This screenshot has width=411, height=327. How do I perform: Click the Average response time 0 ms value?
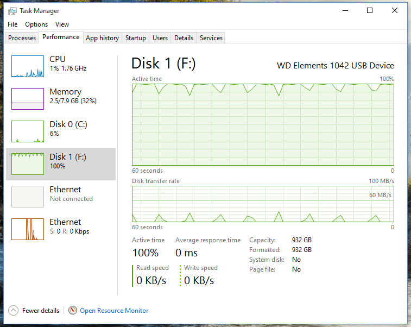coord(186,253)
